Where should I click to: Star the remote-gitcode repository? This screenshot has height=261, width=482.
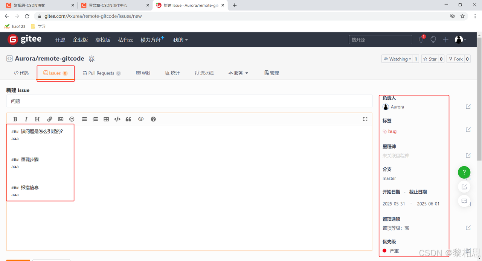tap(430, 59)
